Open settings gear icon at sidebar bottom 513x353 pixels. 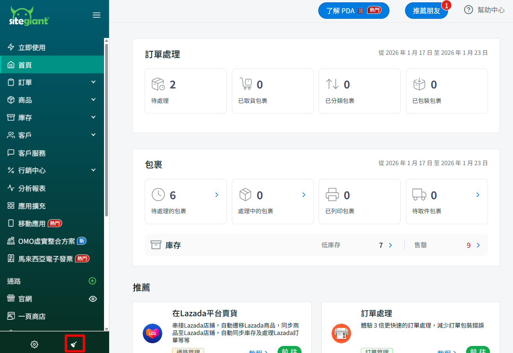tap(34, 344)
